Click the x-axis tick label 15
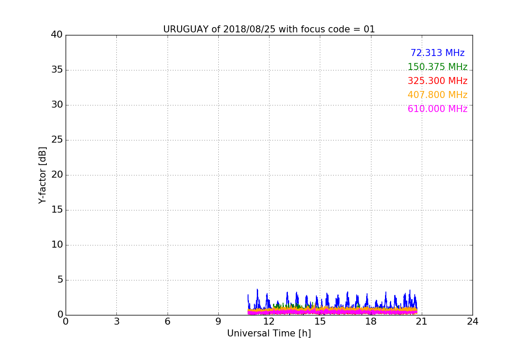Screen dimensions: 525x350 click(320, 322)
